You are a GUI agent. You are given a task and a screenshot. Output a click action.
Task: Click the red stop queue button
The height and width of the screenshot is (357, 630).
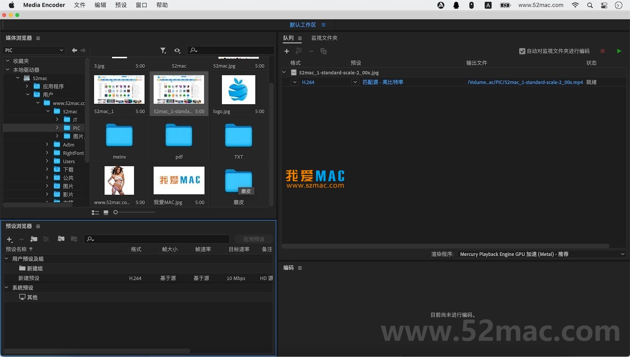pyautogui.click(x=602, y=51)
